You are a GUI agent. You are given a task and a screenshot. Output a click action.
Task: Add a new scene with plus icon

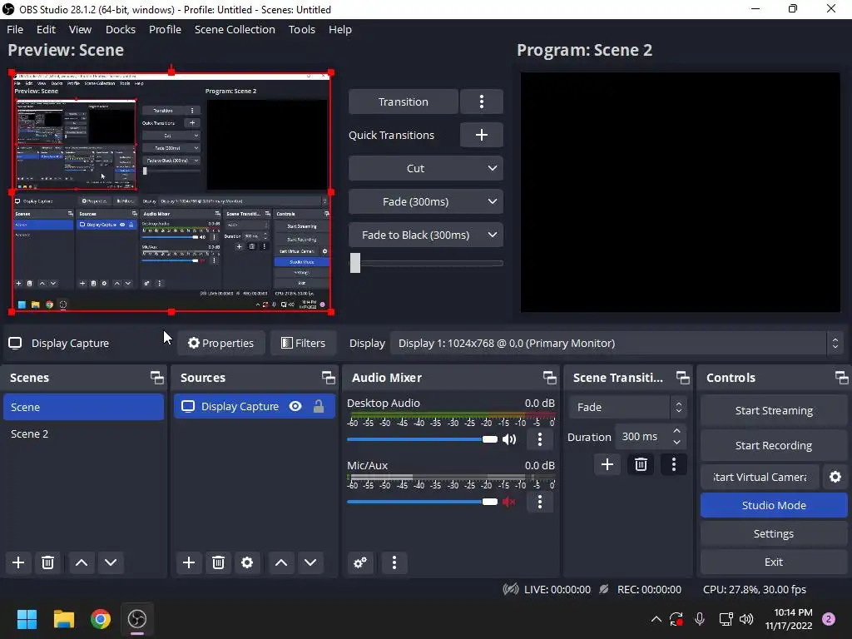18,562
